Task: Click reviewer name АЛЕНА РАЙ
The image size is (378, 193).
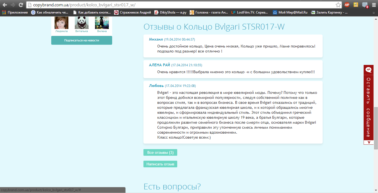Action: (160, 65)
